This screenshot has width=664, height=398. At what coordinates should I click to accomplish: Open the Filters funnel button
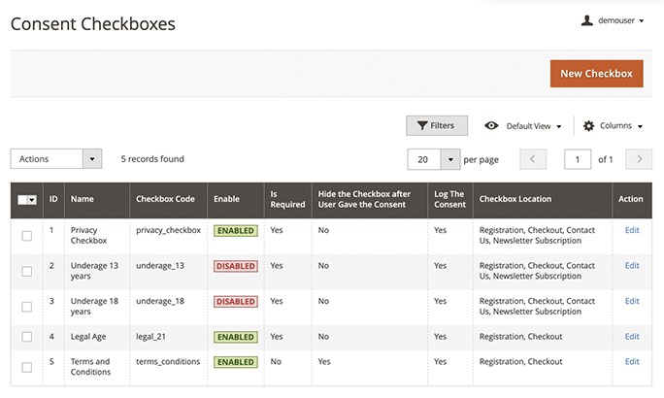(437, 125)
